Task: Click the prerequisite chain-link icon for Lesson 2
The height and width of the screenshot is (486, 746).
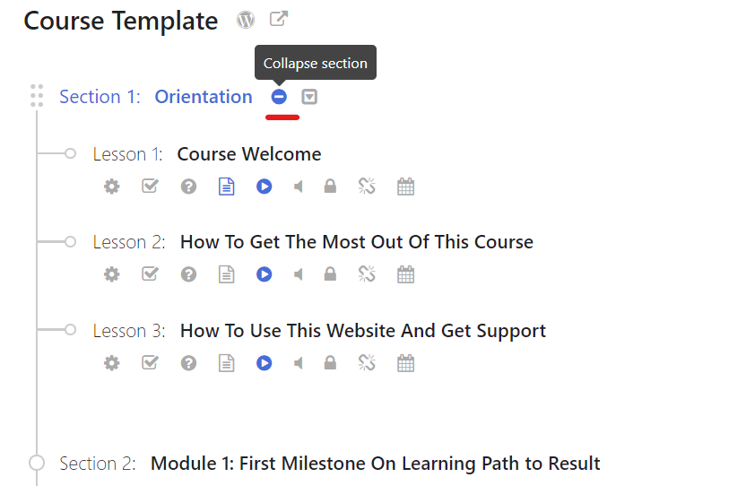Action: point(367,274)
